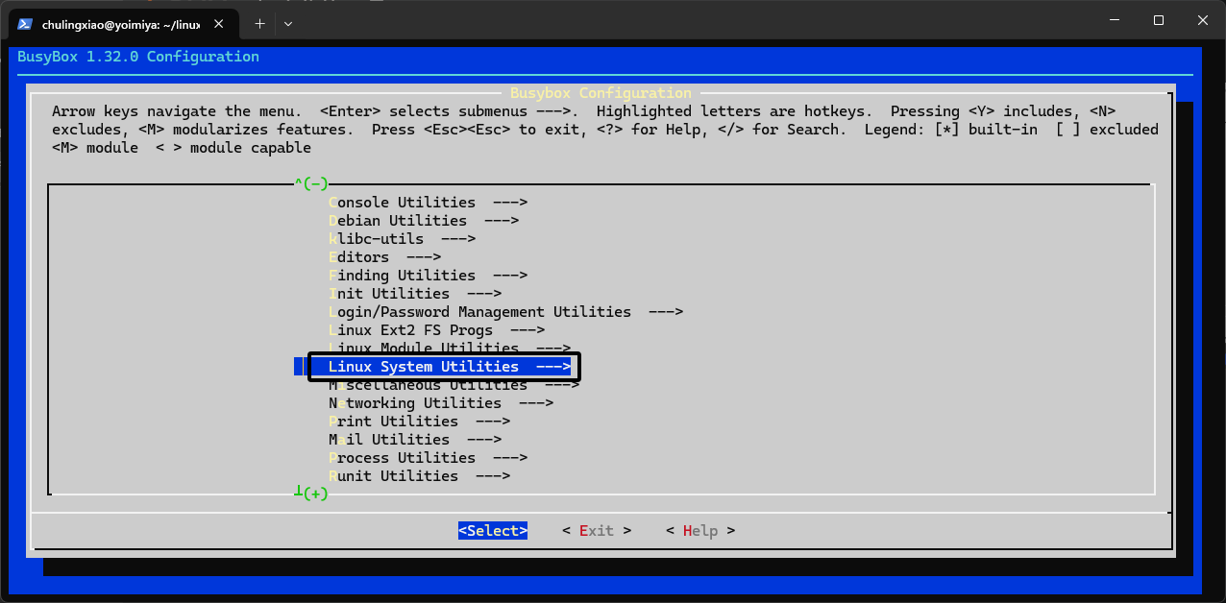Open Login/Password Management Utilities

(505, 312)
